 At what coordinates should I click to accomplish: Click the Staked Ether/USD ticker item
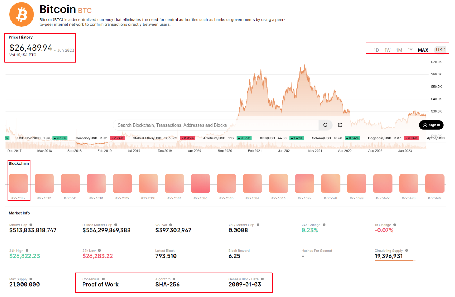click(164, 138)
